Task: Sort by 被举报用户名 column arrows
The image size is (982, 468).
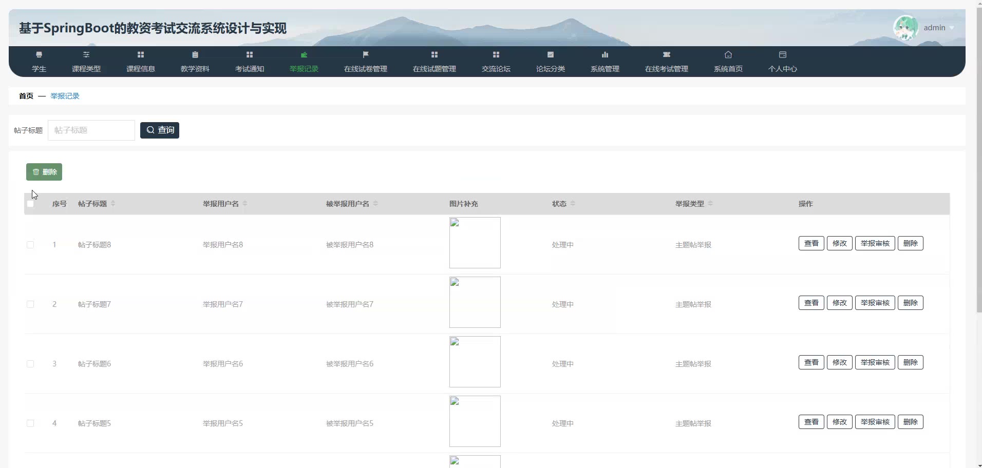Action: (375, 204)
